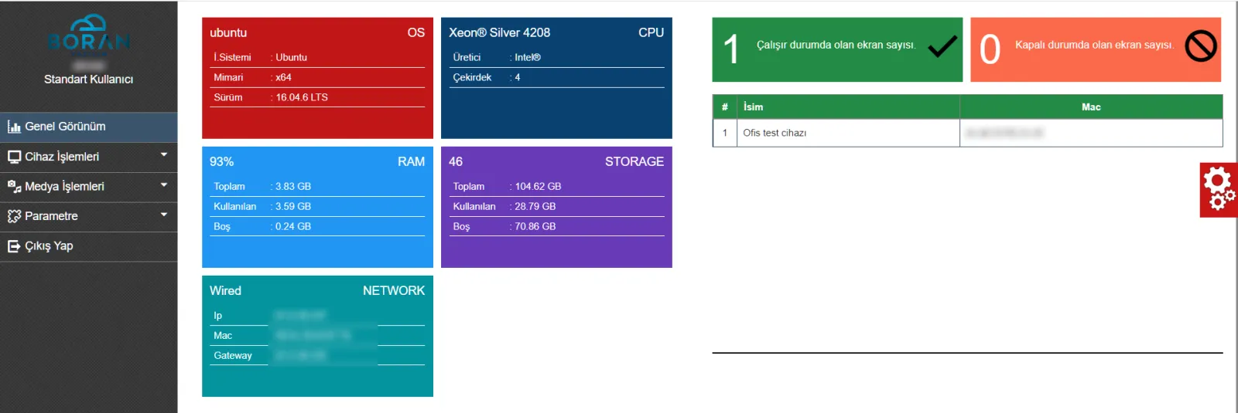
Task: Click the Xeon Silver 4208 CPU title
Action: coord(500,32)
